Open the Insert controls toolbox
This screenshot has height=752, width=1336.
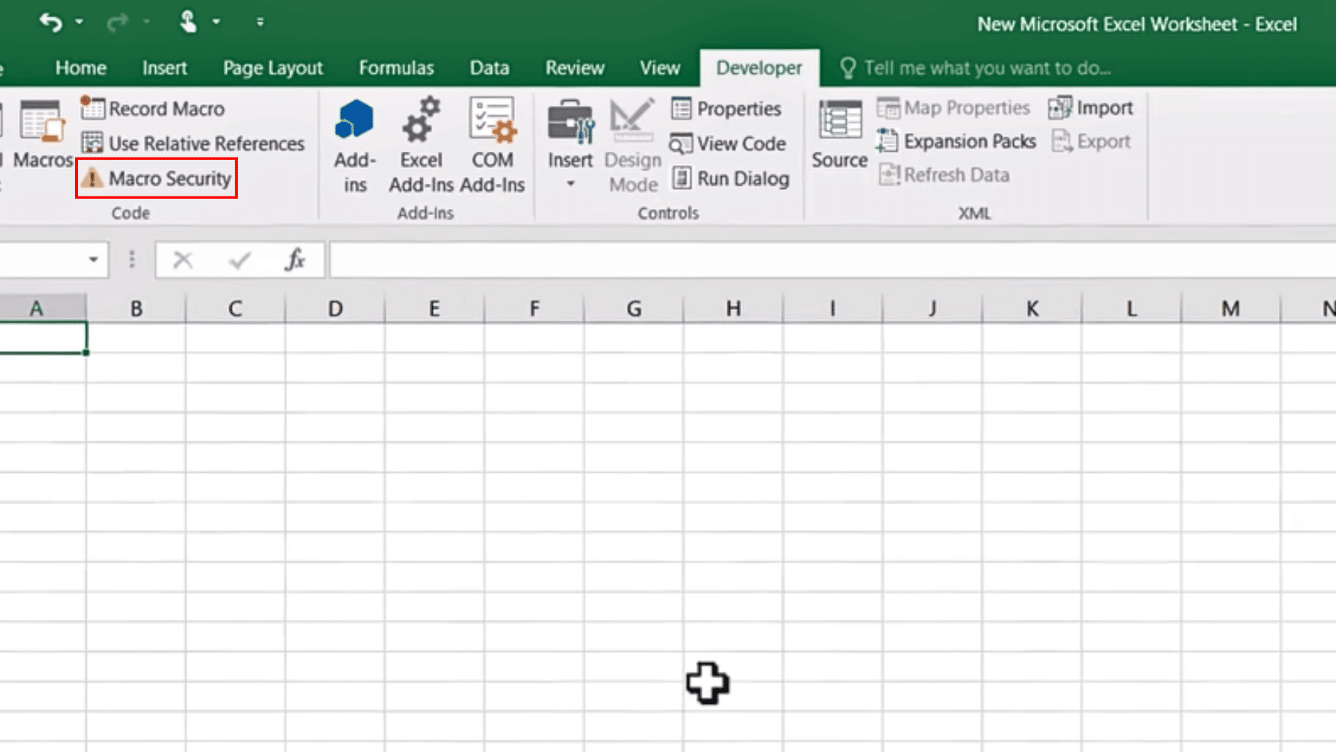pyautogui.click(x=570, y=134)
